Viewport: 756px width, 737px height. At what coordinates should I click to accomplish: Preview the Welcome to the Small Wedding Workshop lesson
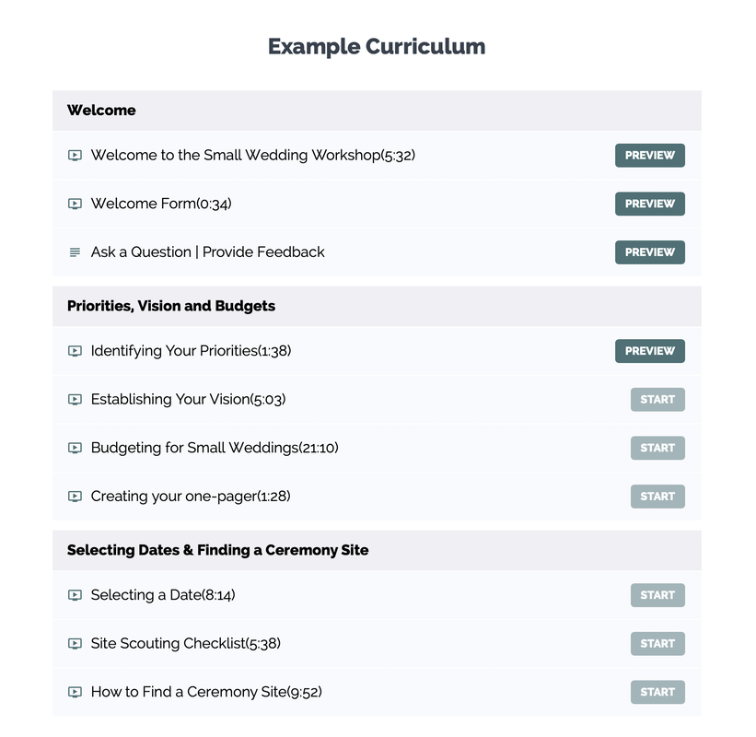pyautogui.click(x=649, y=156)
